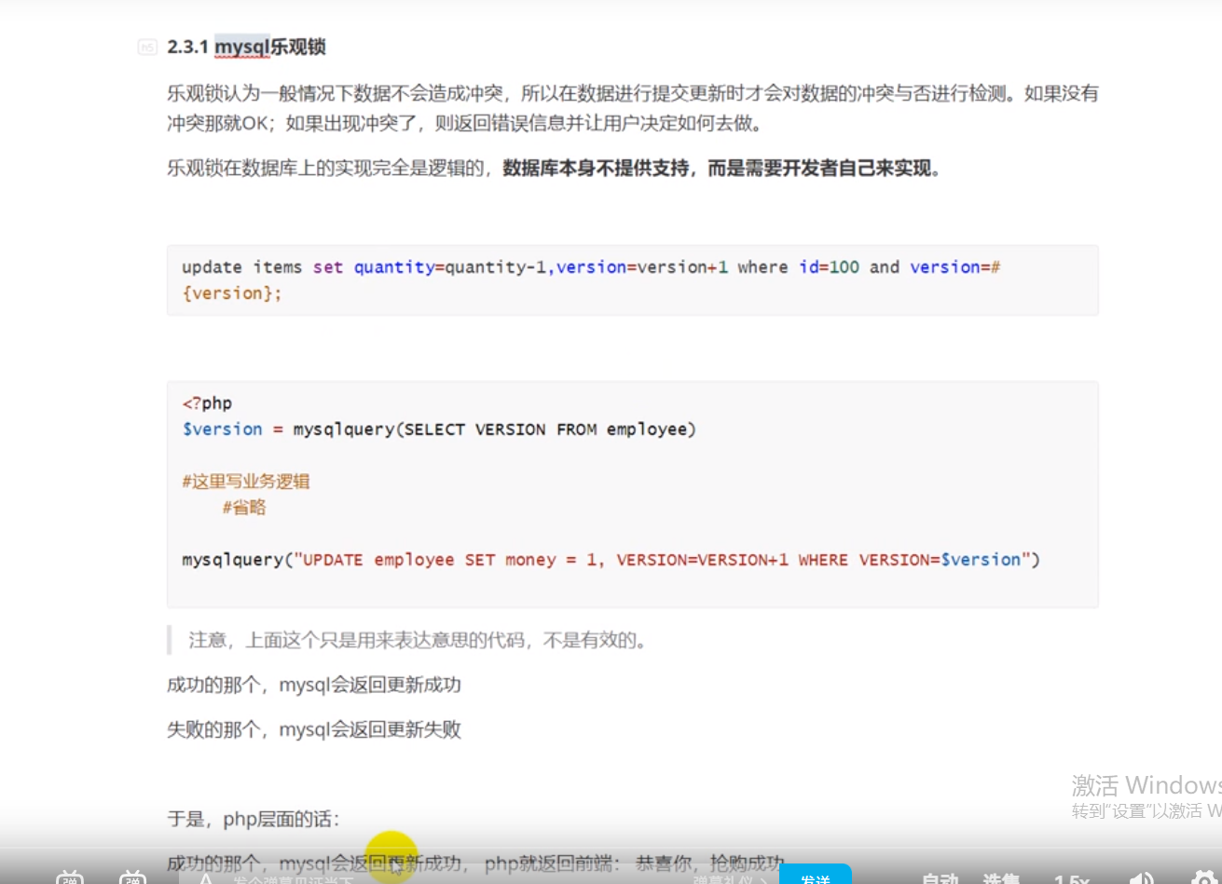Screen dimensions: 1222x884
Task: Click the line "成功的那个，mysql会返回更新成功"
Action: coord(314,685)
